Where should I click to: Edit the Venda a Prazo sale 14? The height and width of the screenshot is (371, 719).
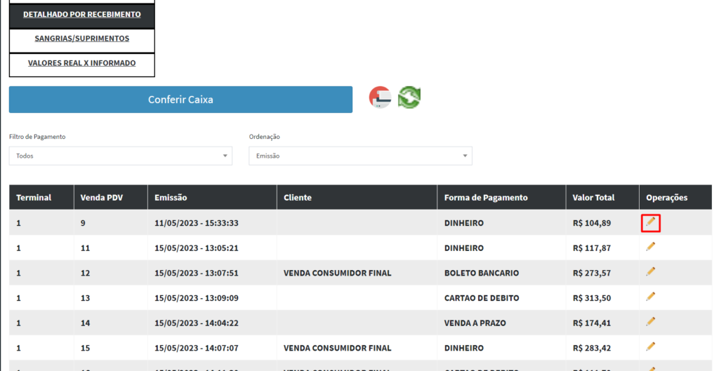tap(651, 322)
